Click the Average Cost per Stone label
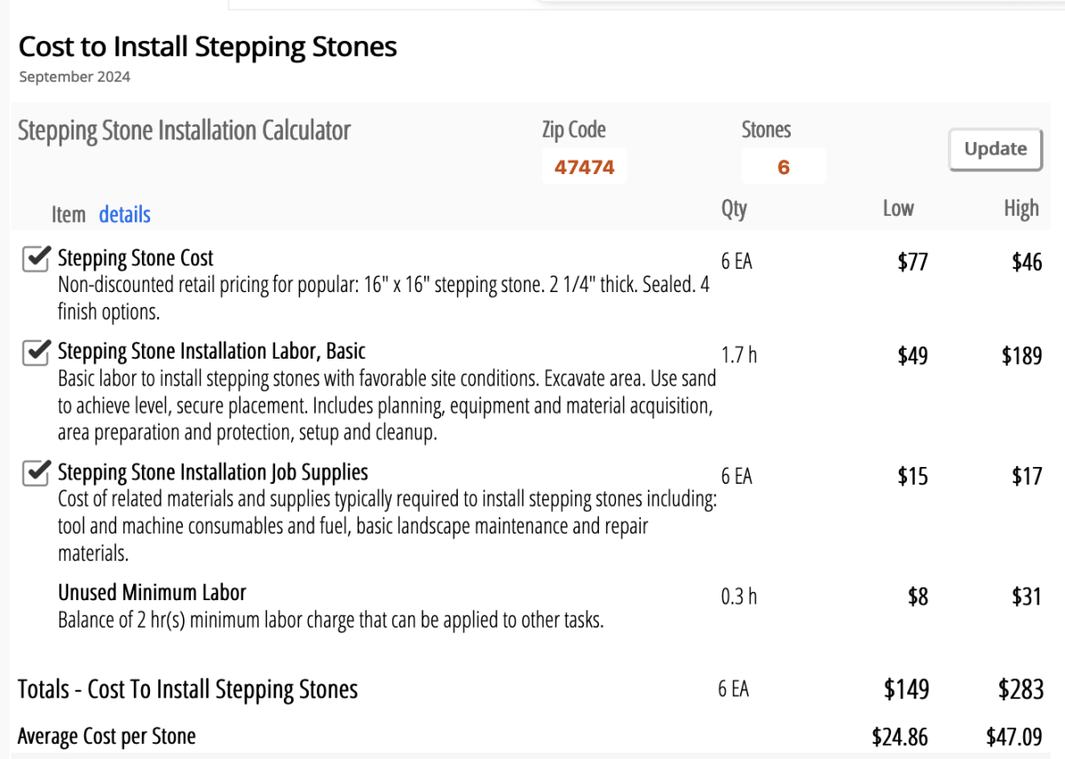Viewport: 1065px width, 759px height. point(106,736)
